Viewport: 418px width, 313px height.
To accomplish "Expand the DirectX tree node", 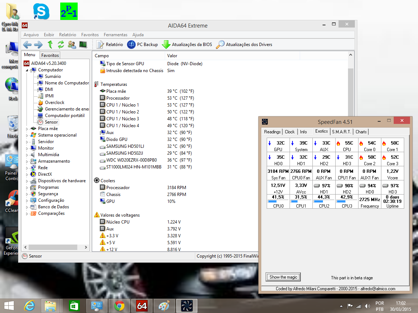I will pos(27,174).
